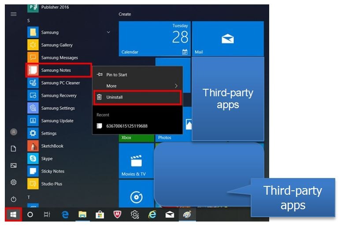Open the Calendar tile

155,39
